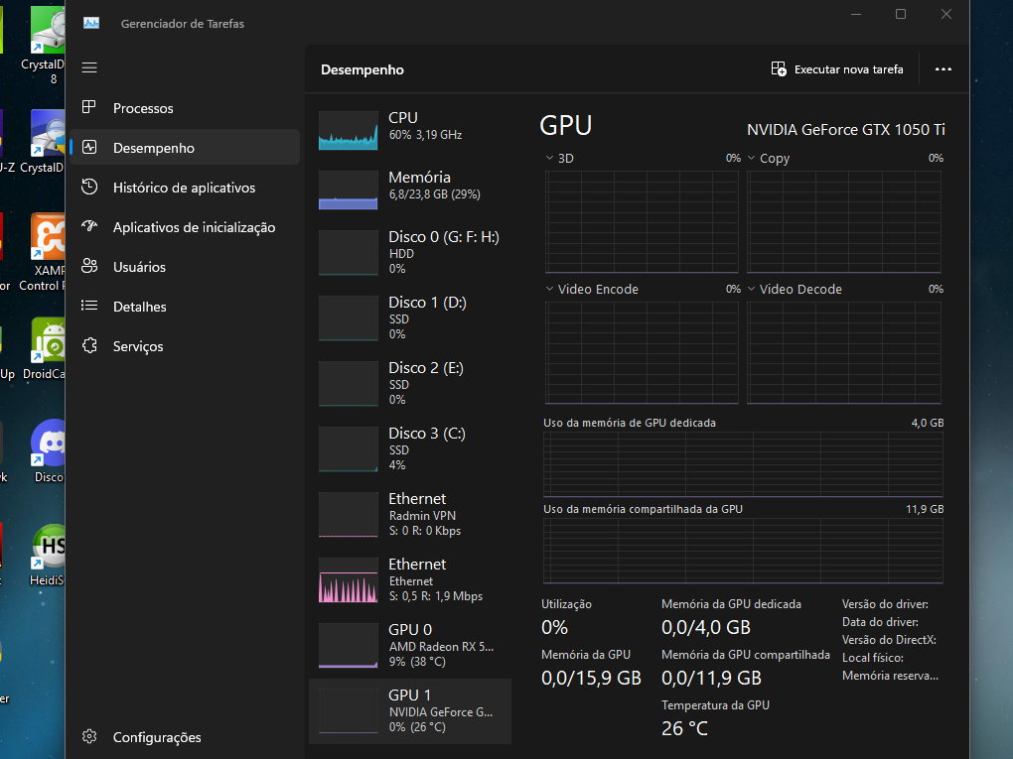Viewport: 1013px width, 759px height.
Task: Open the Detalhes tab
Action: tap(185, 306)
